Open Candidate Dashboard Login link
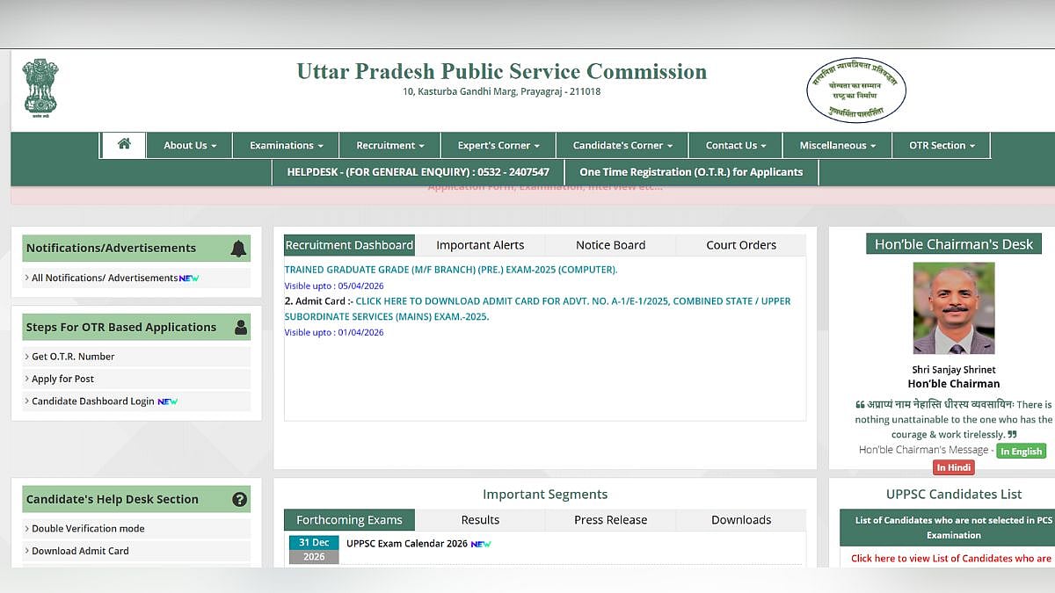This screenshot has width=1055, height=593. point(92,401)
